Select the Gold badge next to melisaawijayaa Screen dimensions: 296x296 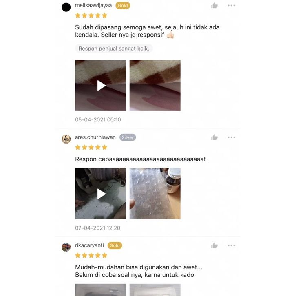coord(123,6)
